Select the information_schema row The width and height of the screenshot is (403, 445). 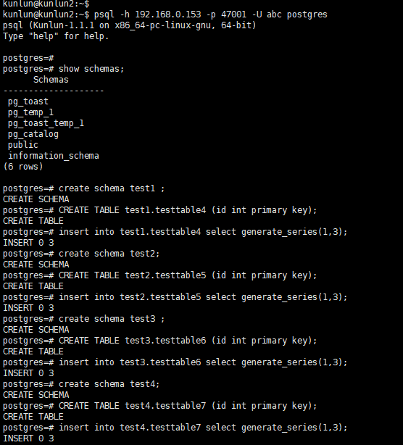[54, 156]
